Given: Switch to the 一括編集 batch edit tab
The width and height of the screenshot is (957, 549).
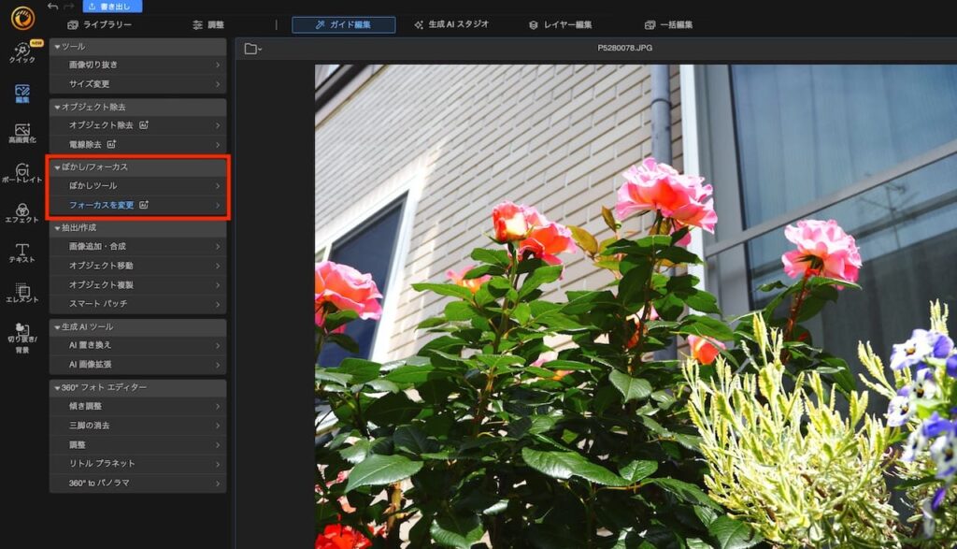Looking at the screenshot, I should coord(668,25).
